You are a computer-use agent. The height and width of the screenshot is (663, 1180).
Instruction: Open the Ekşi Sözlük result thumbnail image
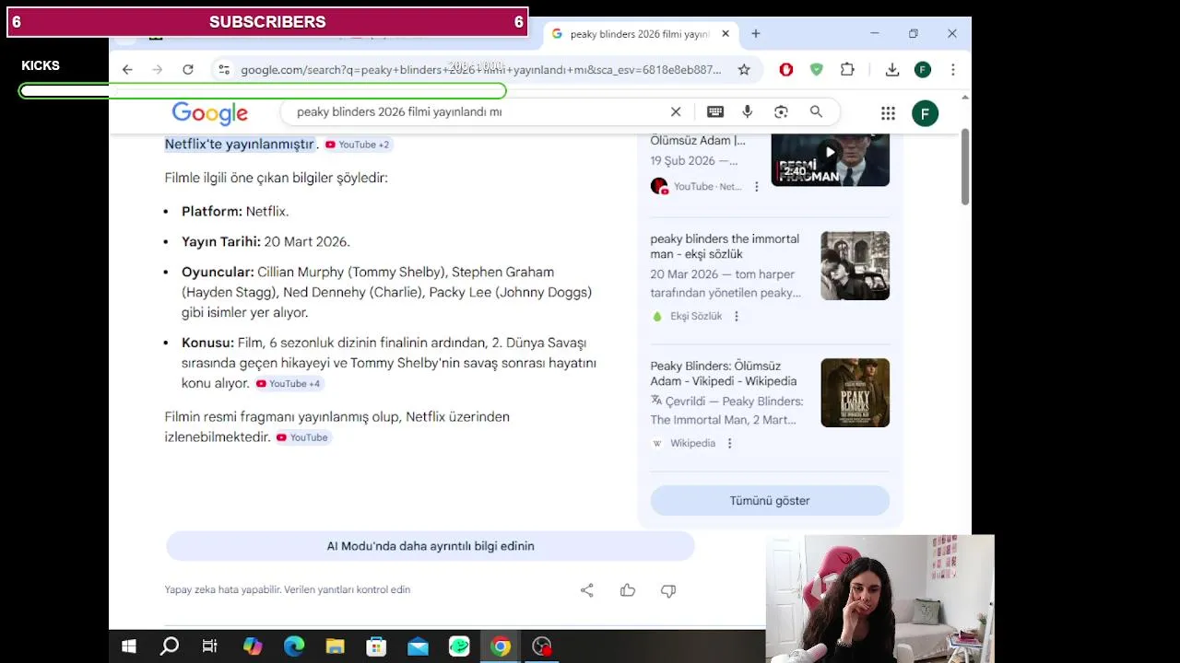(x=855, y=265)
